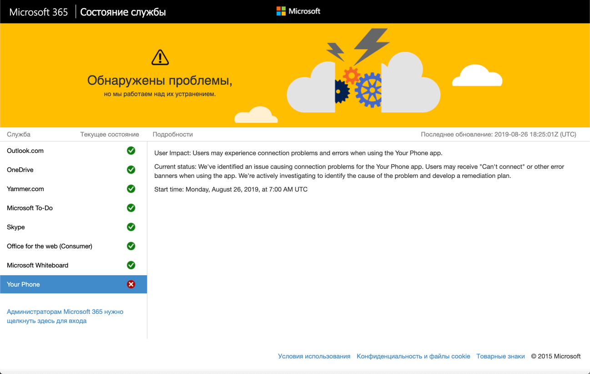
Task: Select the Outlook.com service row
Action: [x=55, y=151]
